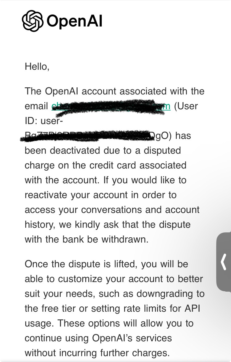Click the OpenAI knot logo icon
The image size is (231, 362).
[x=32, y=21]
